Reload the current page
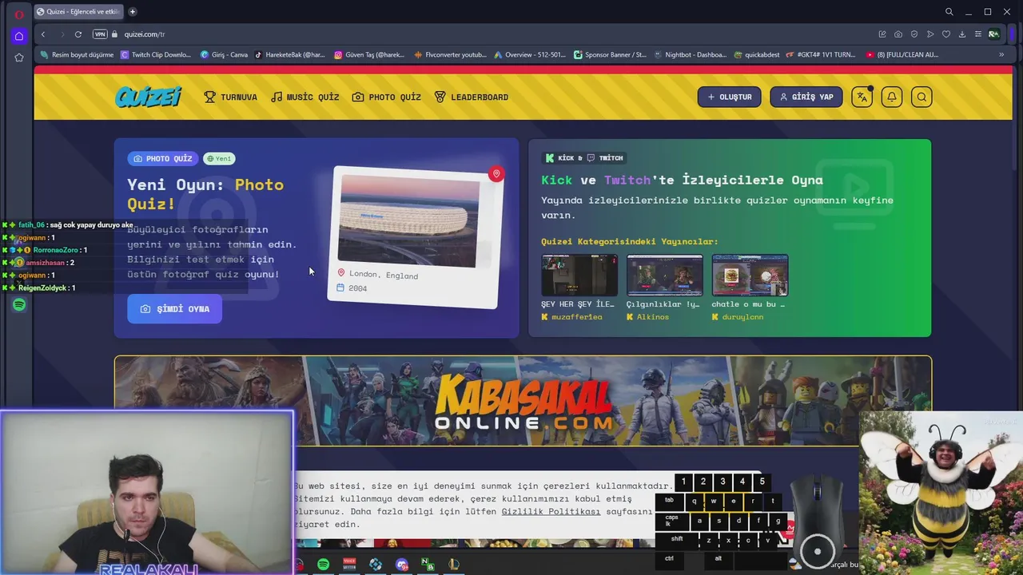This screenshot has height=575, width=1023. tap(78, 34)
